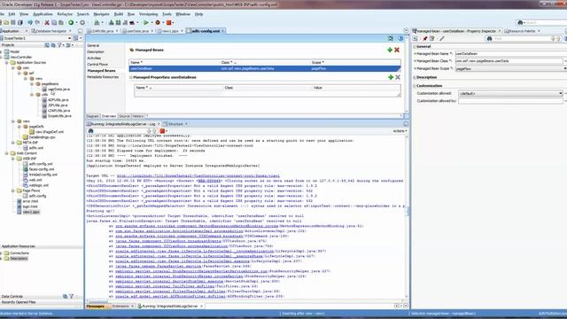Click the pencil edit icon in Property Inspector
Viewport: 567px width, 319px height.
coord(441,38)
